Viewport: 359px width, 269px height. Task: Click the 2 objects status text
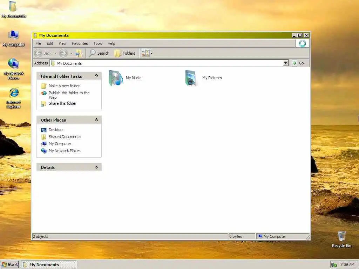click(41, 236)
